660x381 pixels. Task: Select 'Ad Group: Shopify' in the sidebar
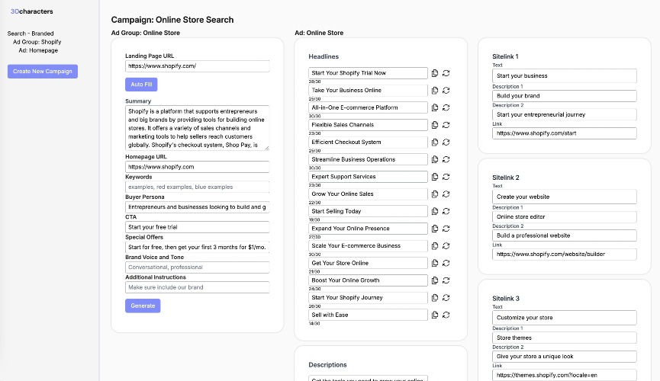37,42
